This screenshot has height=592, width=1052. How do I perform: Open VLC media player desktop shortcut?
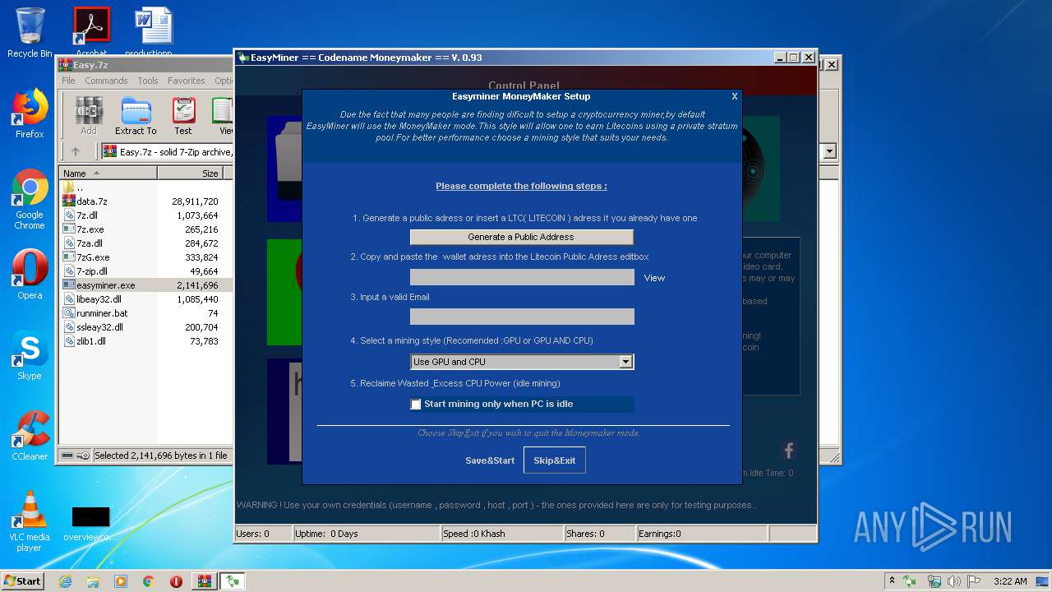30,521
